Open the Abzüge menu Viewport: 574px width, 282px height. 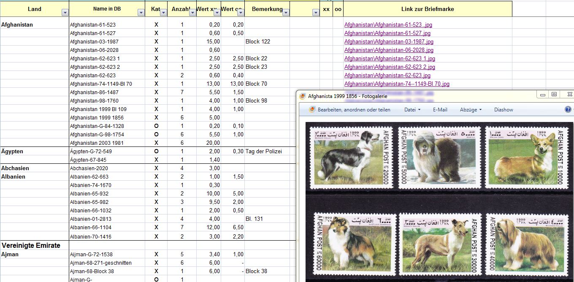pos(471,110)
